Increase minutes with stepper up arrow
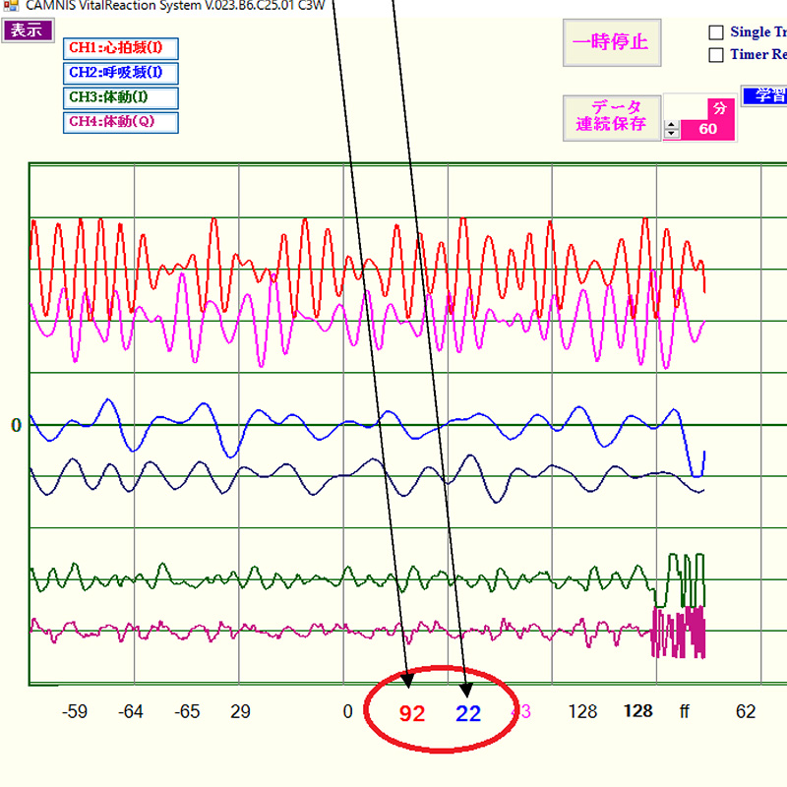This screenshot has height=787, width=787. (672, 124)
